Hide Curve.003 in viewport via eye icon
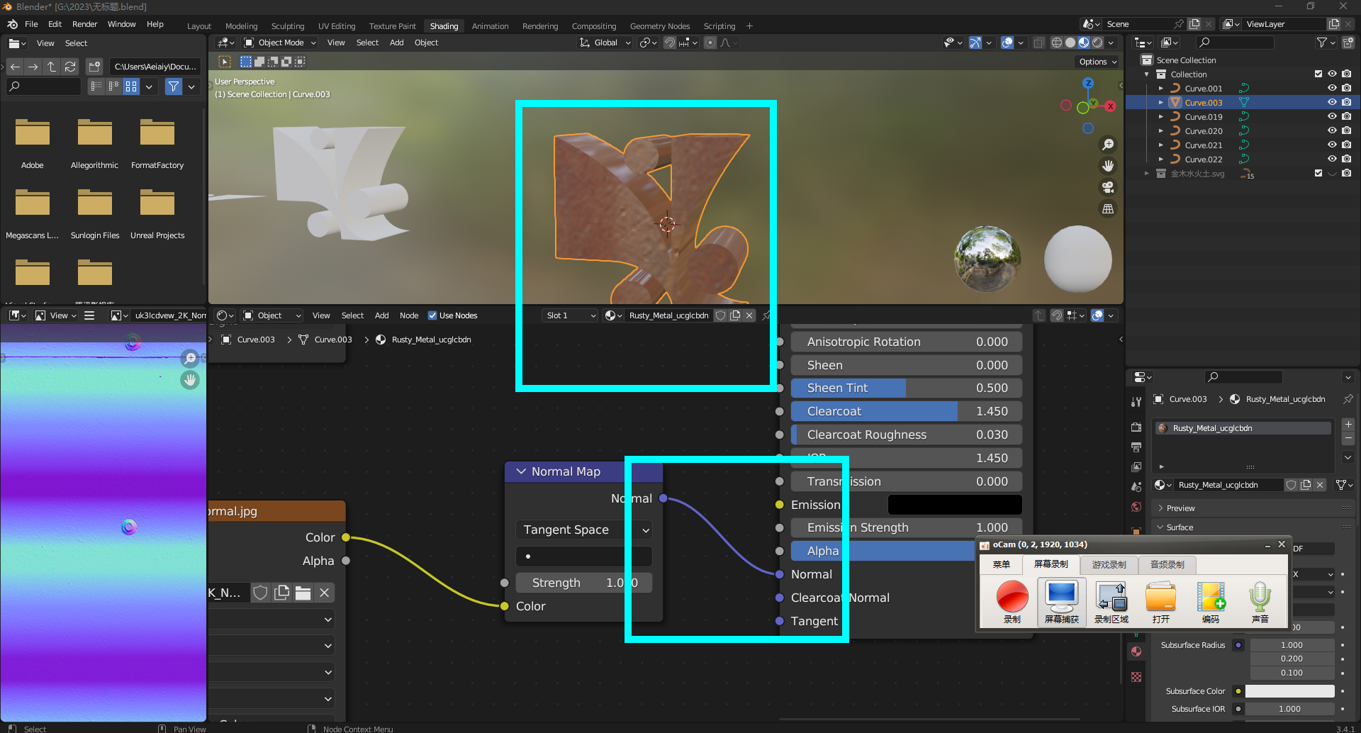1361x733 pixels. [x=1332, y=102]
